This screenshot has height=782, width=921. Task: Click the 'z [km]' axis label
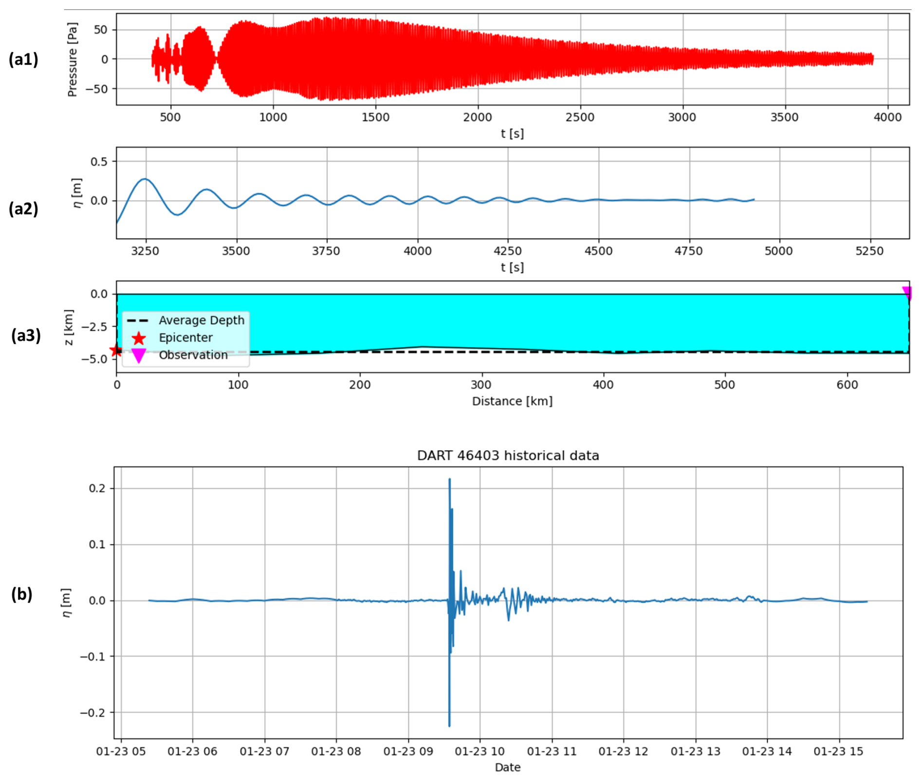click(x=69, y=327)
